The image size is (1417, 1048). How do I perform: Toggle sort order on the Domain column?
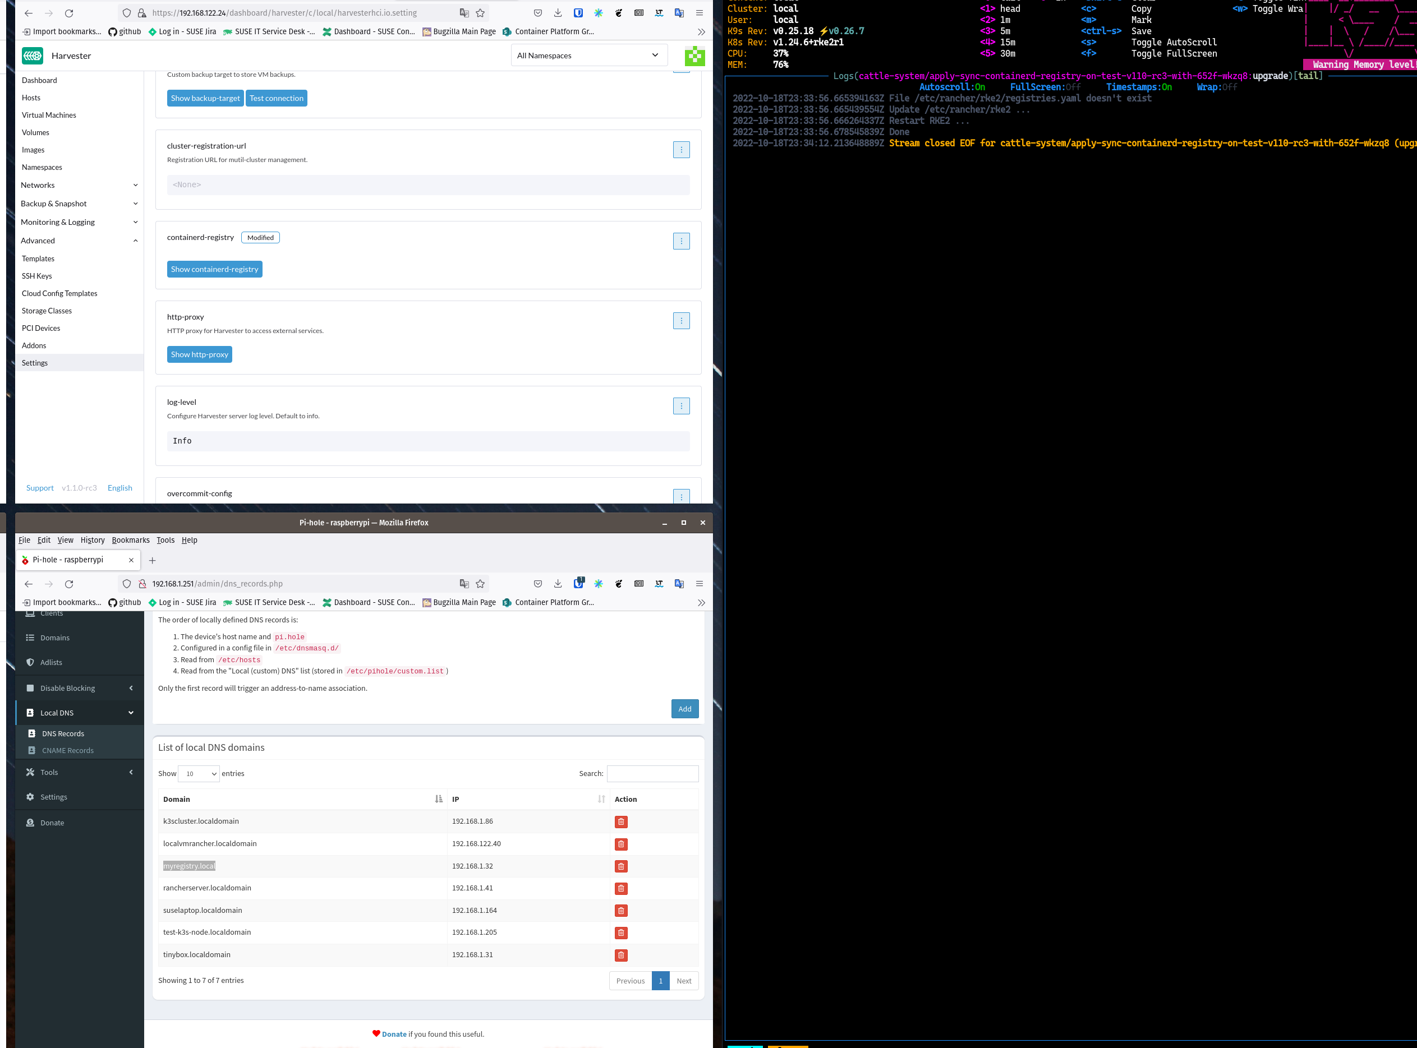(438, 800)
